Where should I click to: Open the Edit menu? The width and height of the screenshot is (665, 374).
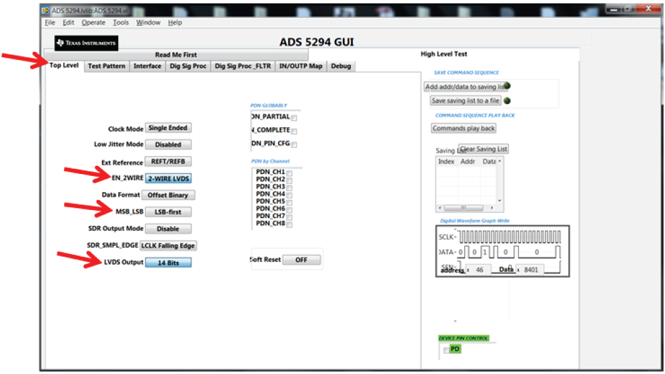pos(68,23)
